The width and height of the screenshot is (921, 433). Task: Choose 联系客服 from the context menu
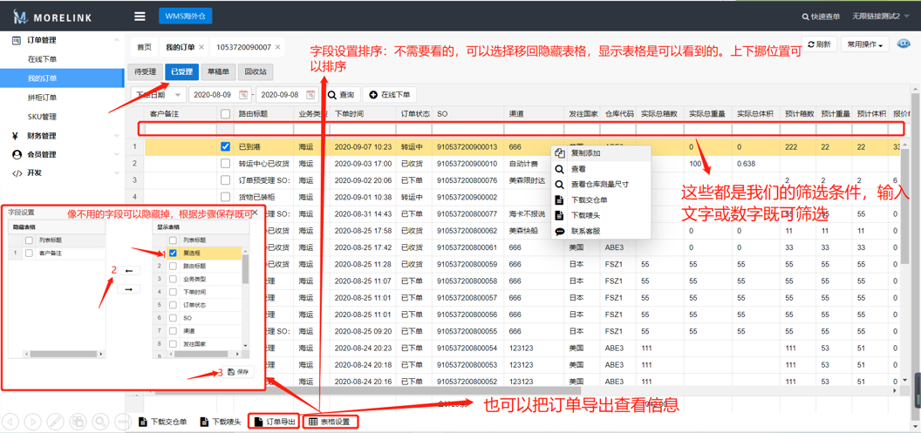pyautogui.click(x=600, y=231)
